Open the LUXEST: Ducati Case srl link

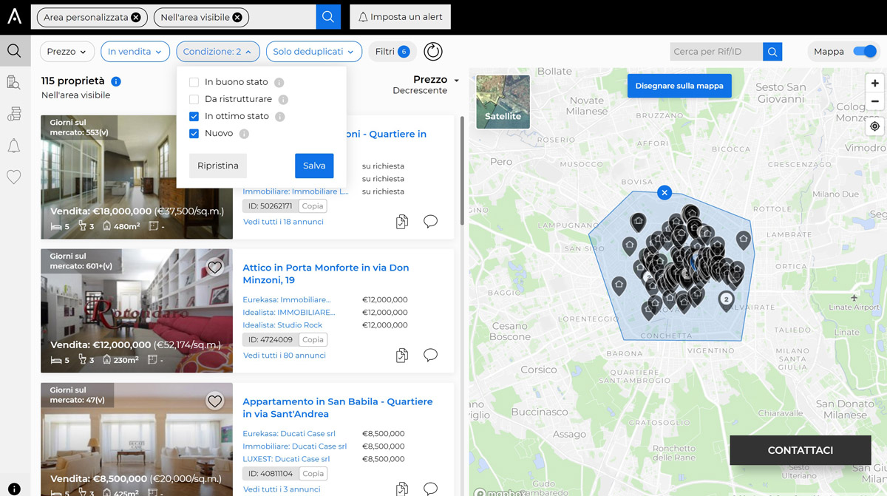[287, 459]
